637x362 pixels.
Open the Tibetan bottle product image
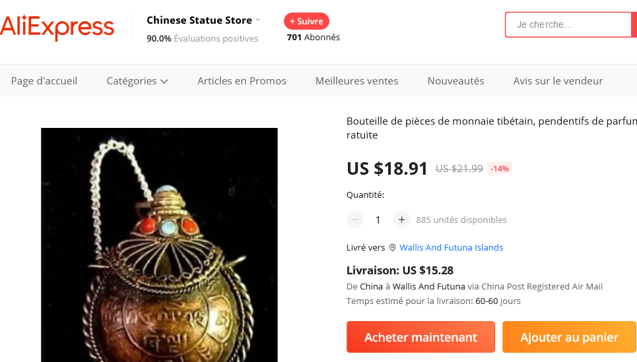point(159,245)
